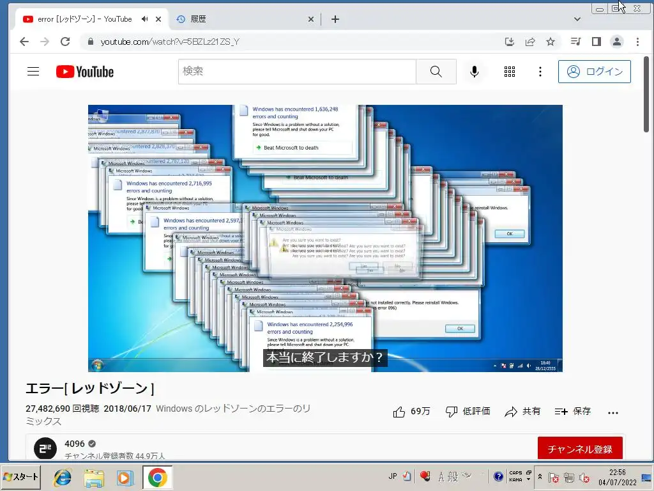Click the URL address bar
This screenshot has width=654, height=491.
pos(292,42)
